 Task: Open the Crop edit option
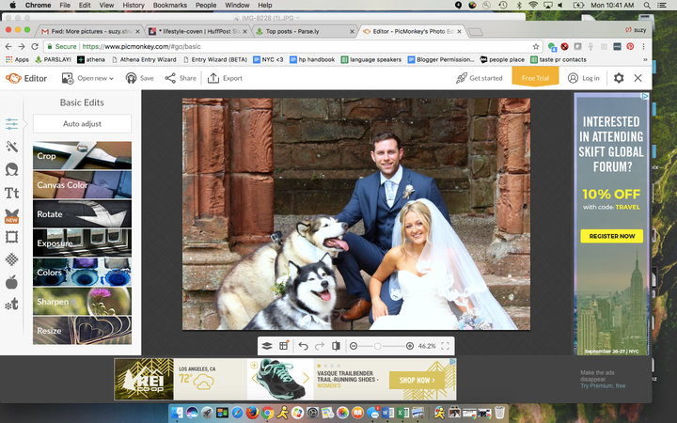[82, 155]
